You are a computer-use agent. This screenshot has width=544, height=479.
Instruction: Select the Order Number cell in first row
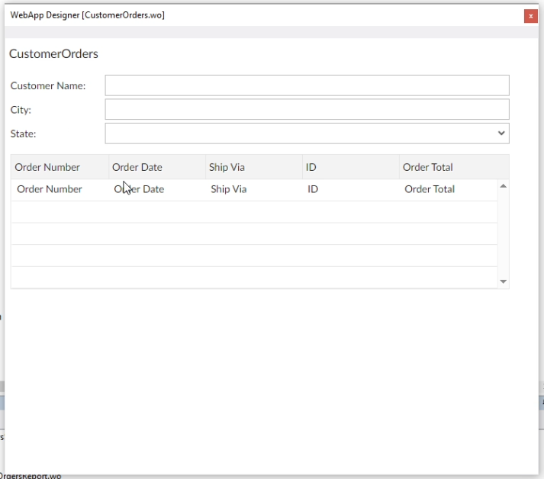click(50, 189)
